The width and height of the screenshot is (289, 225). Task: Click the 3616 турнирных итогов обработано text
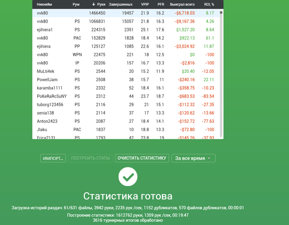tap(128, 220)
